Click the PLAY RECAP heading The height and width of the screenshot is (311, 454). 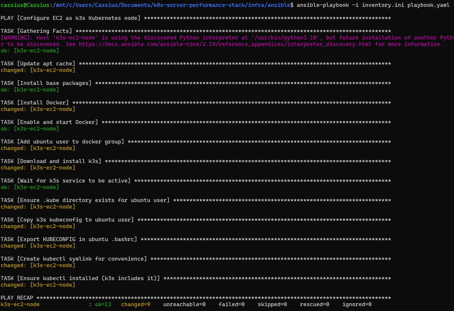(x=17, y=298)
